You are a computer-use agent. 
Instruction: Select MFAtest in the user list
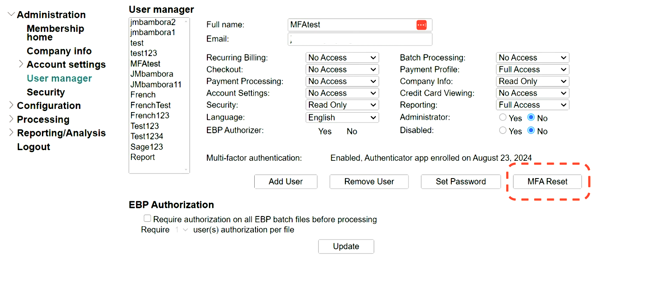point(145,63)
